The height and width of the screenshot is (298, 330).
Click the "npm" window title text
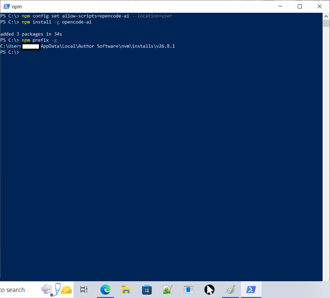(x=17, y=7)
